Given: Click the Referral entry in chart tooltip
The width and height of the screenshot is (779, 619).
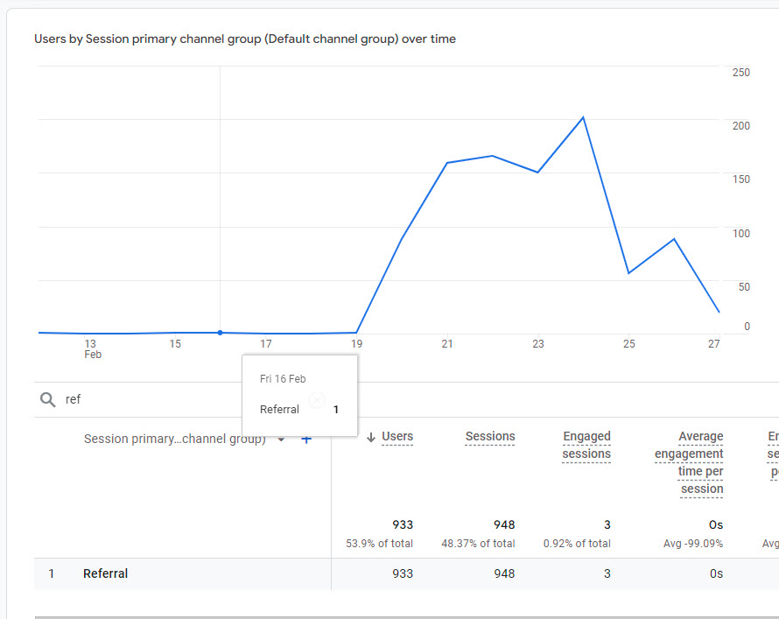Looking at the screenshot, I should click(x=279, y=410).
